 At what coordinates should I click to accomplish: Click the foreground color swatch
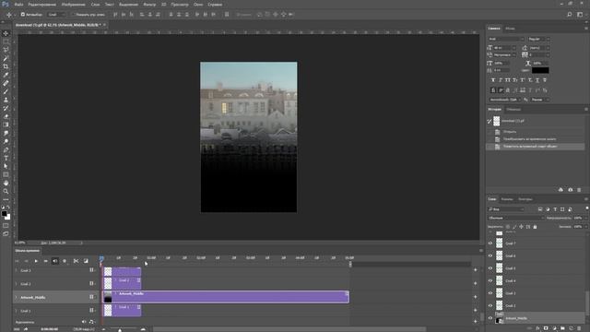coord(4,214)
